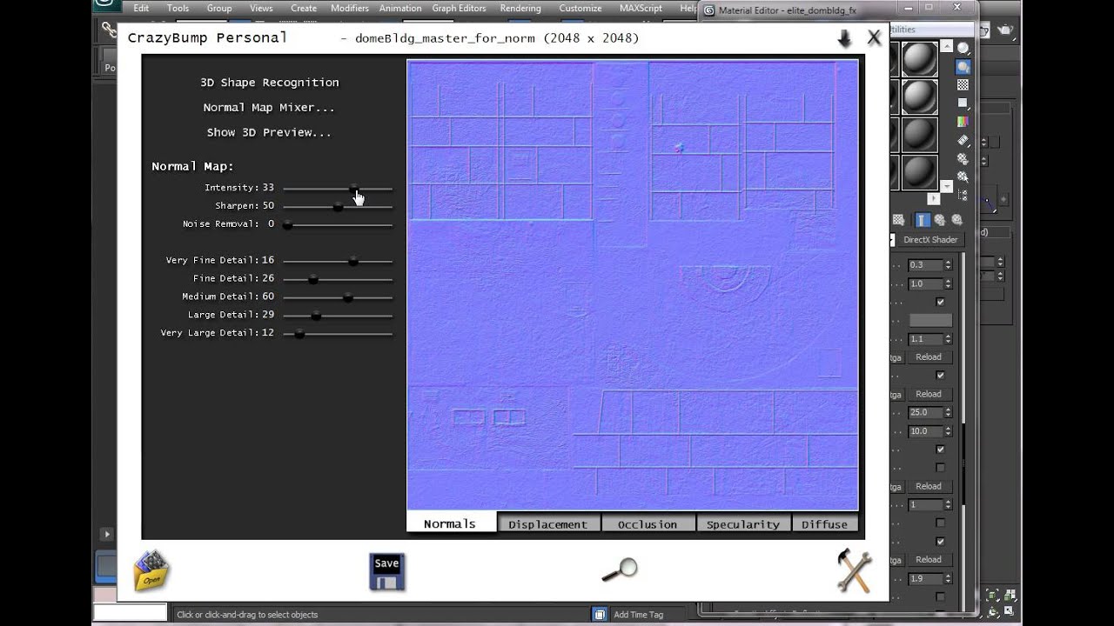Open the MAXScript menu
The image size is (1114, 626).
pyautogui.click(x=641, y=8)
